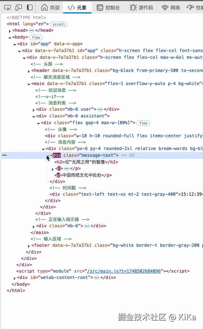Expand the header element
Image resolution: width=203 pixels, height=329 pixels.
point(29,71)
